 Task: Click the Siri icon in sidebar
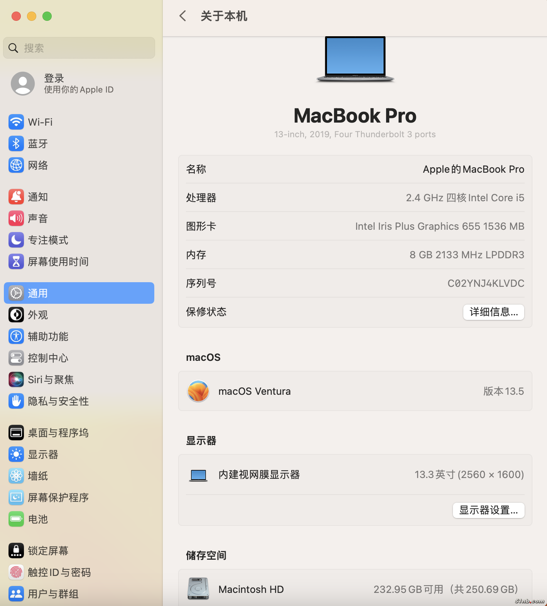(16, 379)
